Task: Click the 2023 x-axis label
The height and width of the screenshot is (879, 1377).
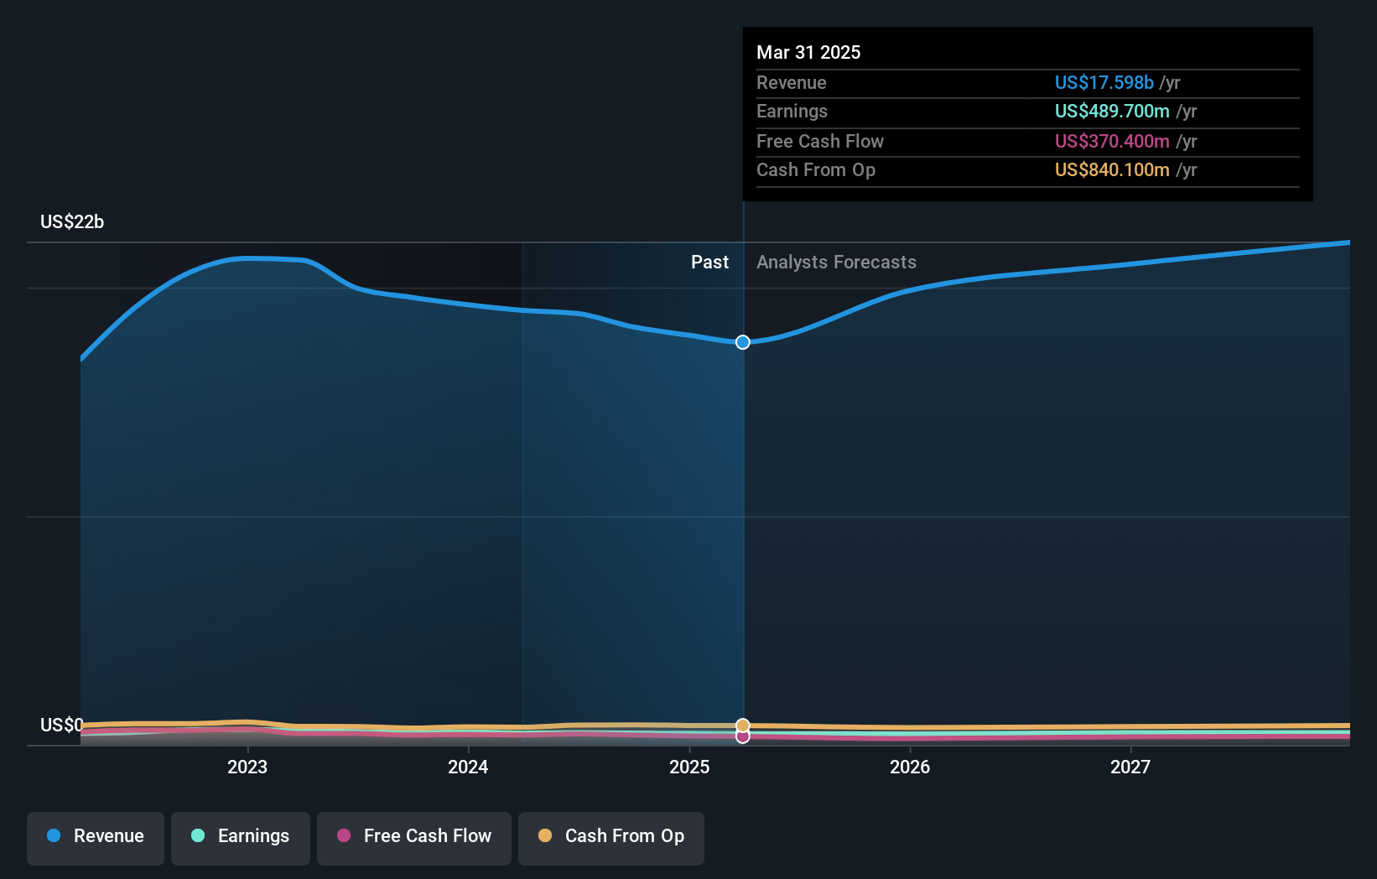Action: [247, 767]
